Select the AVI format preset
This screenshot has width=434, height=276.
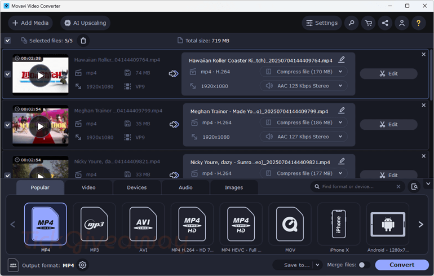coord(143,224)
